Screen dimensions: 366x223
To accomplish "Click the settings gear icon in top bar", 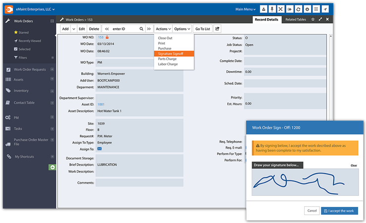I will [x=307, y=9].
